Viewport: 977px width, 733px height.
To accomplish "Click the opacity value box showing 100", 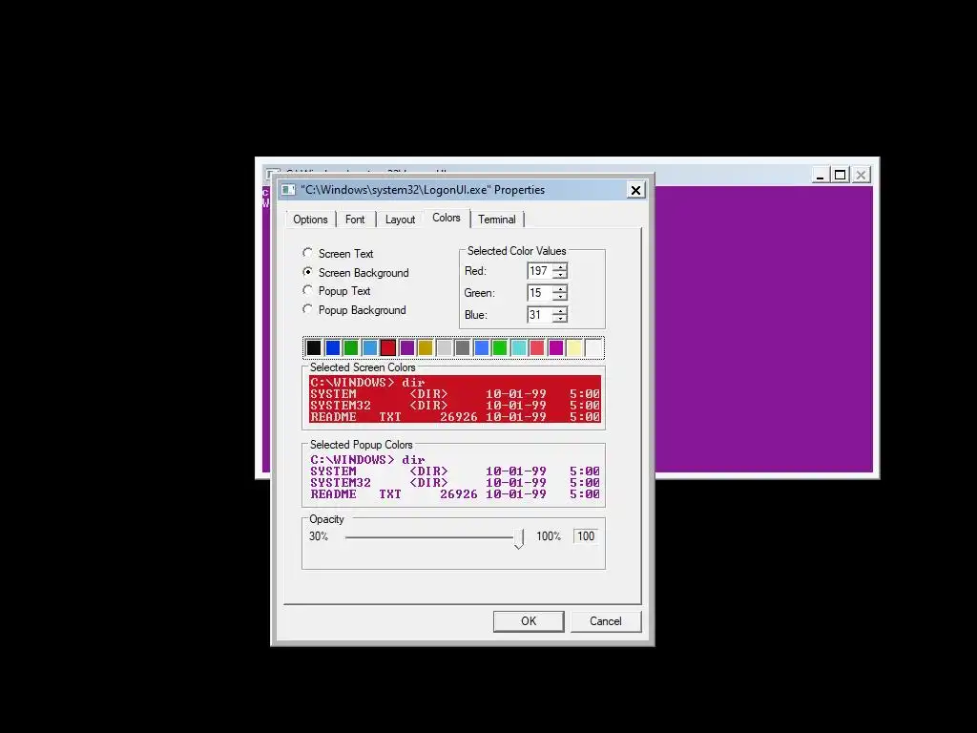I will tap(586, 536).
